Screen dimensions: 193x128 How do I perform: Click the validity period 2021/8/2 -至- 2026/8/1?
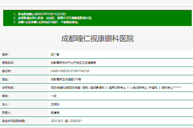click(x=66, y=121)
